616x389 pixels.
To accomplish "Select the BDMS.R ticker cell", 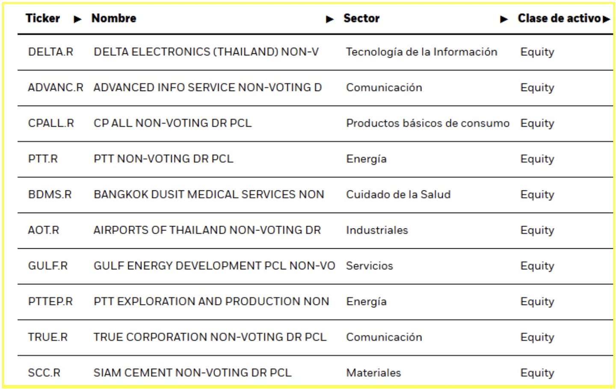I will tap(50, 194).
